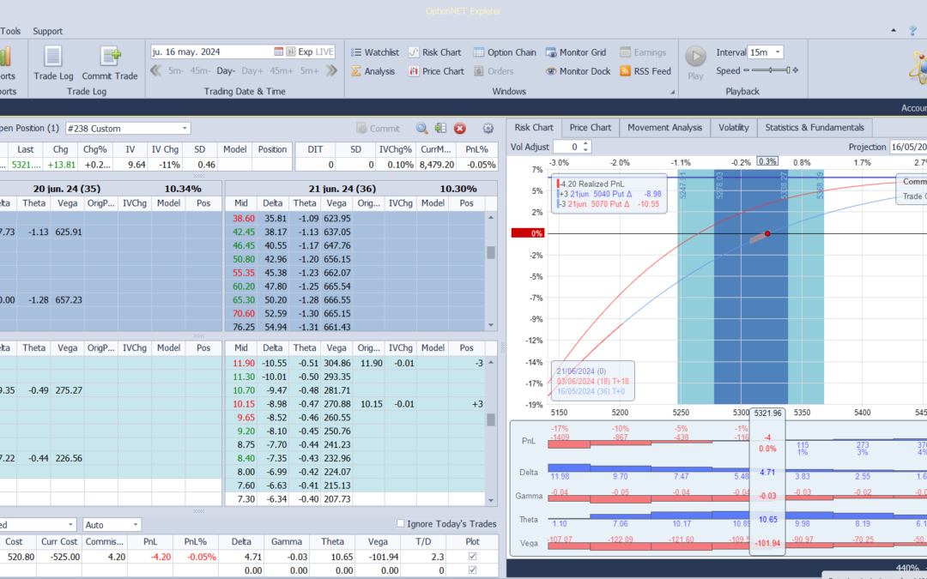Image resolution: width=927 pixels, height=579 pixels.
Task: Step back one day with Day-
Action: point(226,71)
